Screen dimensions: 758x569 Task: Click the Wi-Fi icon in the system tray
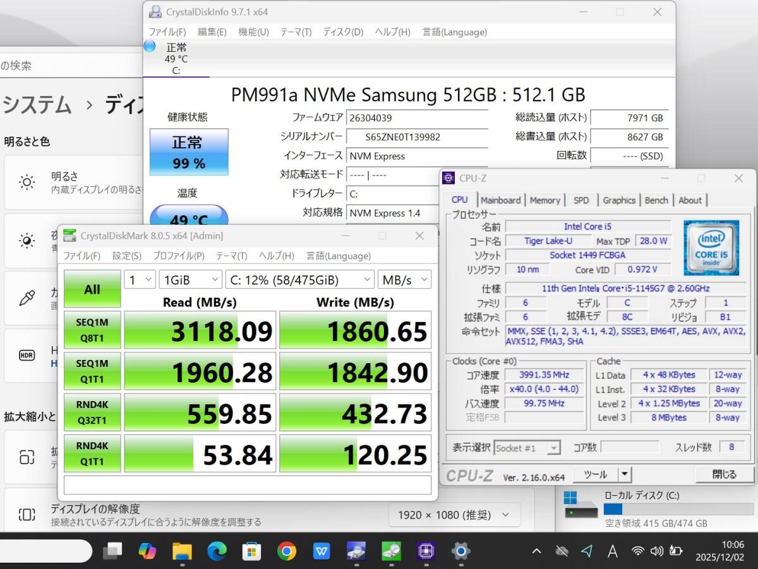[x=638, y=551]
